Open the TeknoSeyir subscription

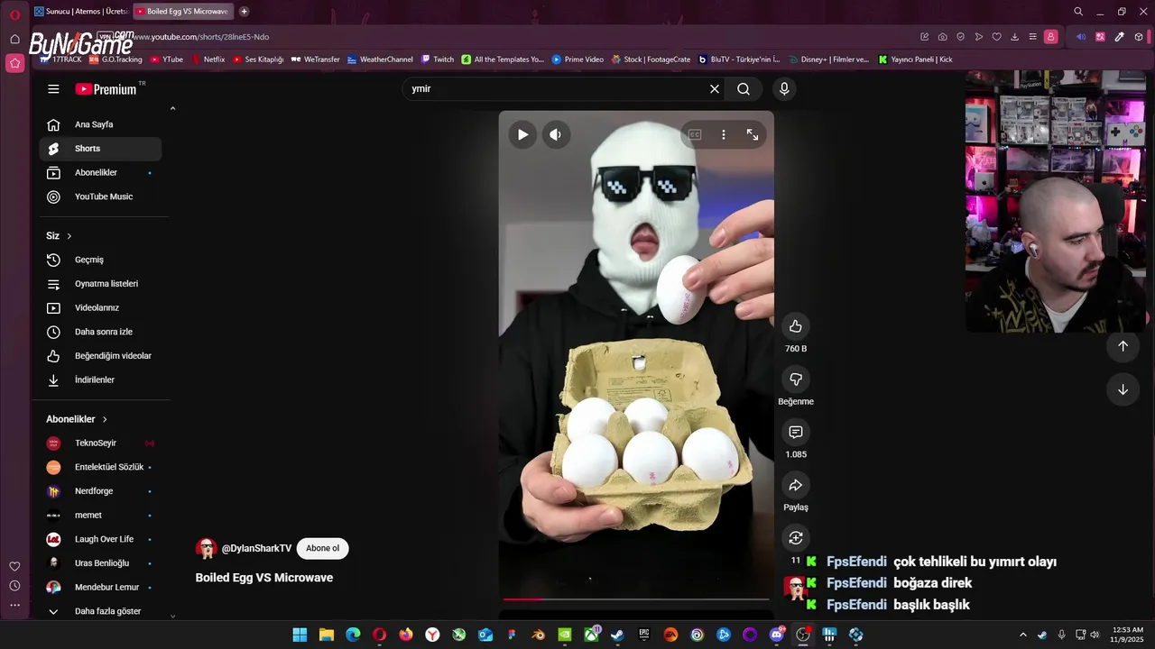[100, 443]
